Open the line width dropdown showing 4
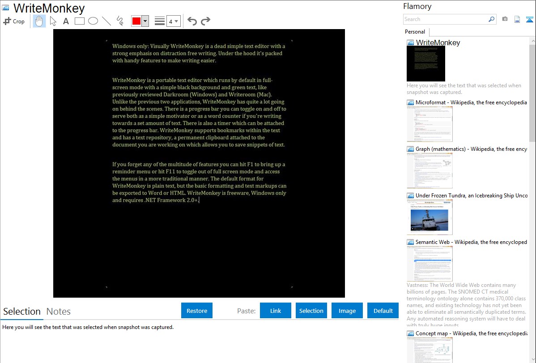This screenshot has height=363, width=536. (174, 21)
